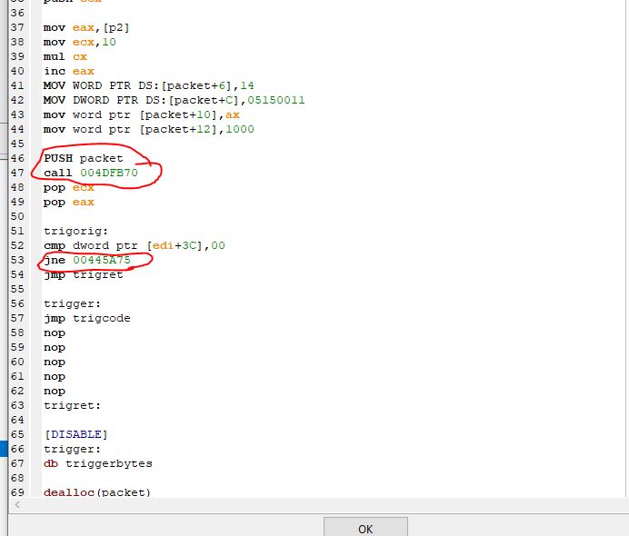Select the [DISABLE] section header line
This screenshot has width=629, height=536.
[x=75, y=434]
